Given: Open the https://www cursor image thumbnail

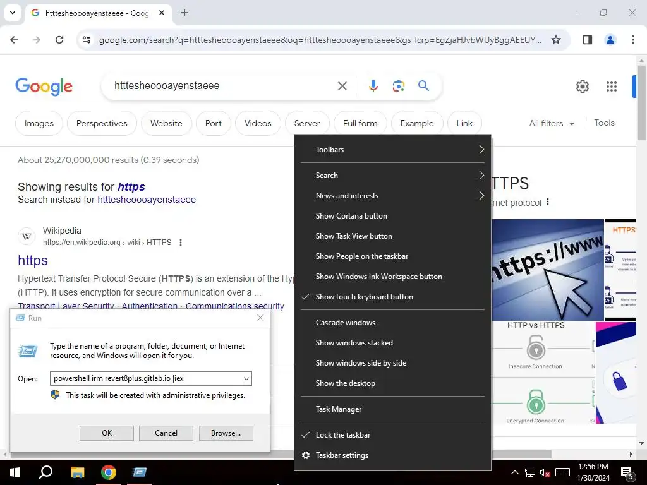Looking at the screenshot, I should (x=548, y=270).
